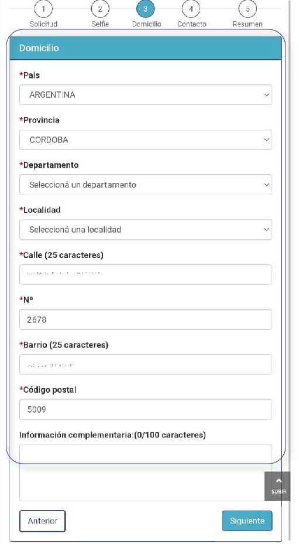Click the Barrio text field

tap(146, 364)
